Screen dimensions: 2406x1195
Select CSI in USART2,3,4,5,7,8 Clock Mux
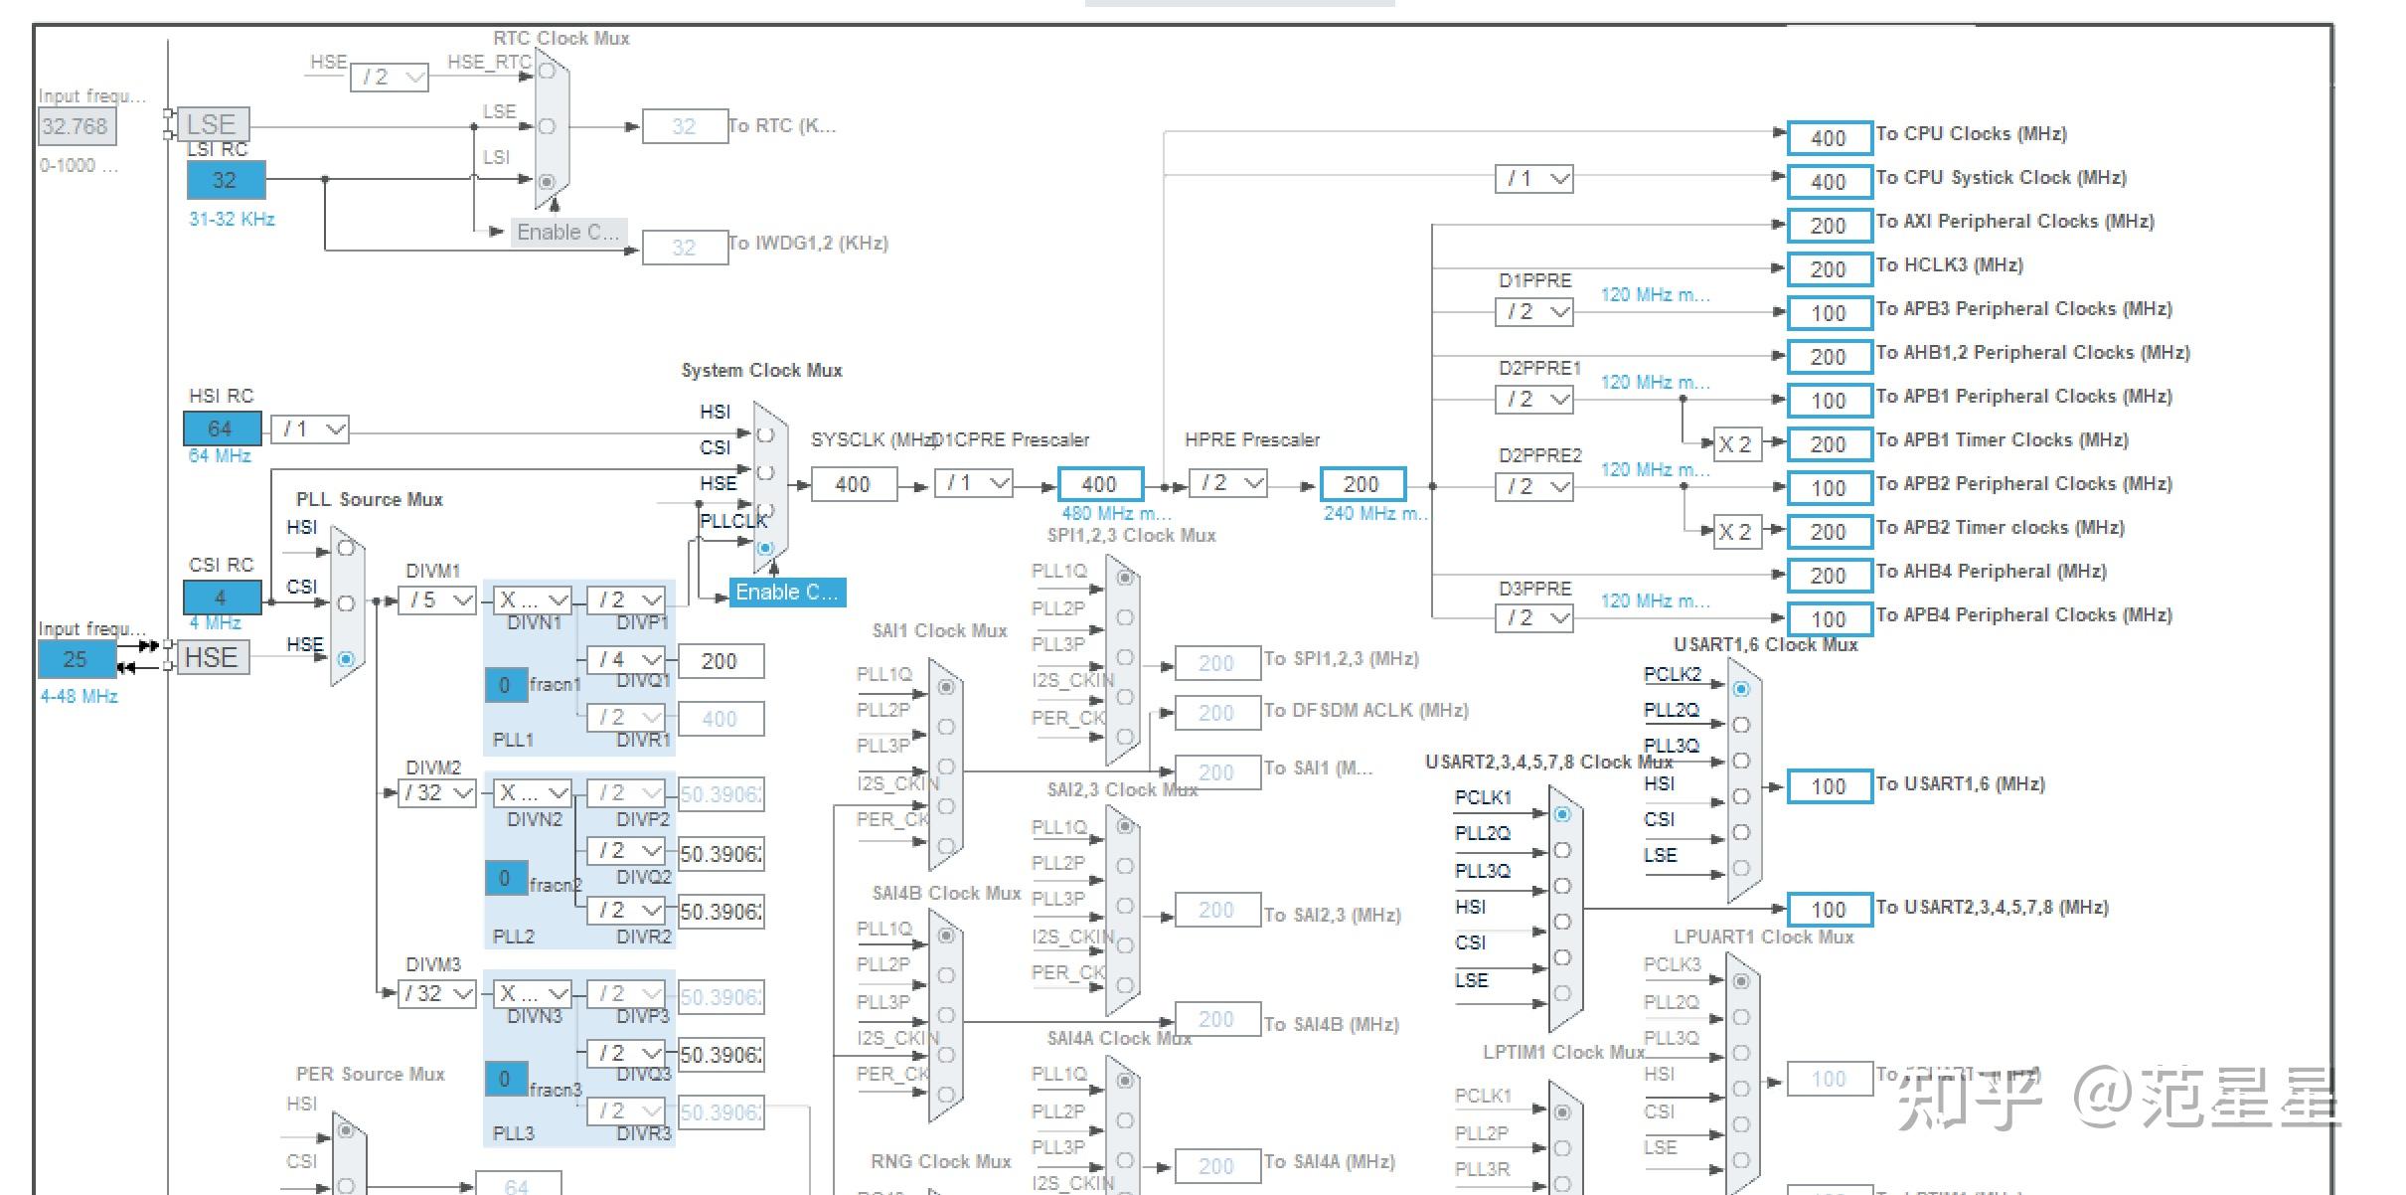coord(1562,957)
